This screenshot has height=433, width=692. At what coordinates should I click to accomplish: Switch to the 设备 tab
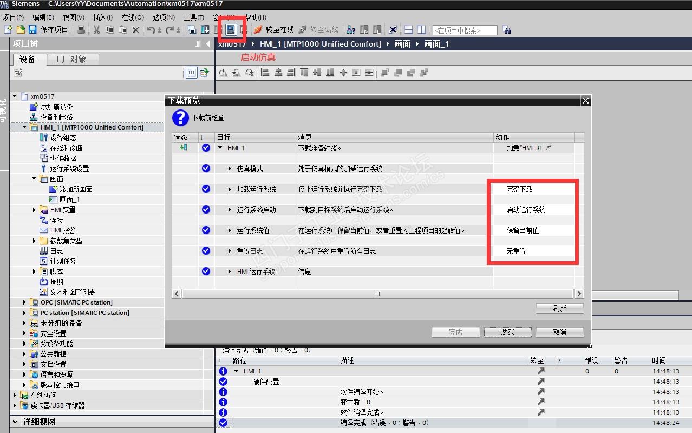pyautogui.click(x=28, y=59)
